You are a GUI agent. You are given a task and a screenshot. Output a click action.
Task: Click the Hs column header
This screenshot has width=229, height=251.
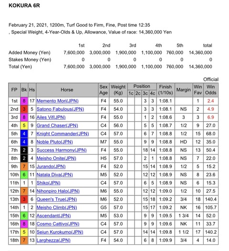(32, 90)
